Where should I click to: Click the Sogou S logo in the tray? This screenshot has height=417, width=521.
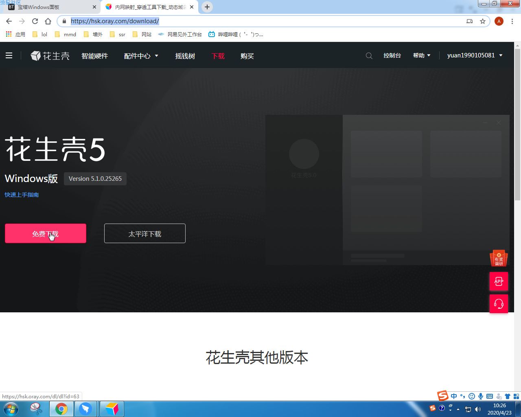click(432, 408)
